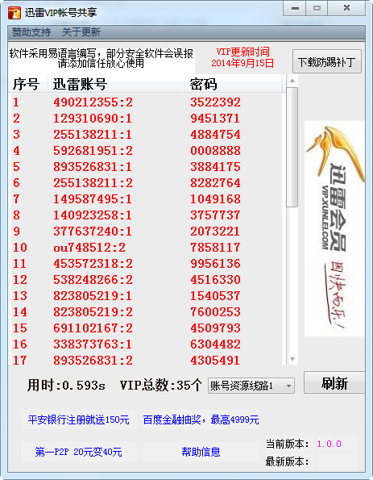Click password 3757737

pyautogui.click(x=215, y=215)
